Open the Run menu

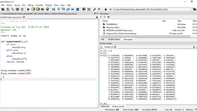pyautogui.click(x=24, y=5)
